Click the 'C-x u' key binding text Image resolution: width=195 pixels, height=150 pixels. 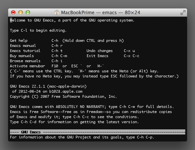(x=129, y=51)
